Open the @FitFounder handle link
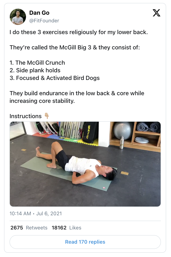This screenshot has height=257, width=171. 44,21
